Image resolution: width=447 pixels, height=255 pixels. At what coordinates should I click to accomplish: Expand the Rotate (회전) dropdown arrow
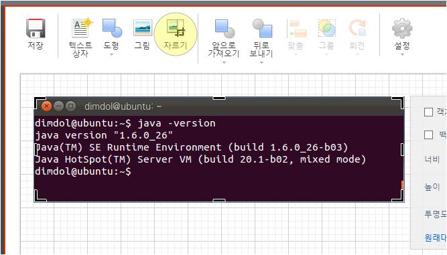tap(357, 54)
